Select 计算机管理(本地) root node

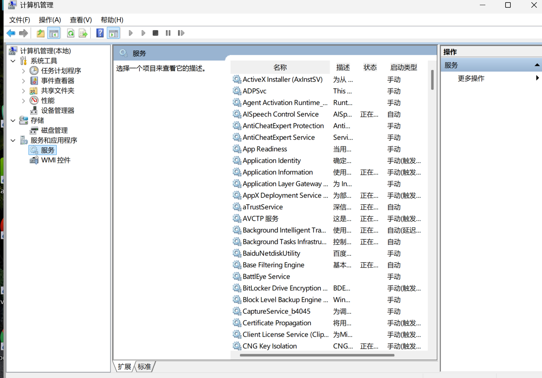tap(45, 51)
